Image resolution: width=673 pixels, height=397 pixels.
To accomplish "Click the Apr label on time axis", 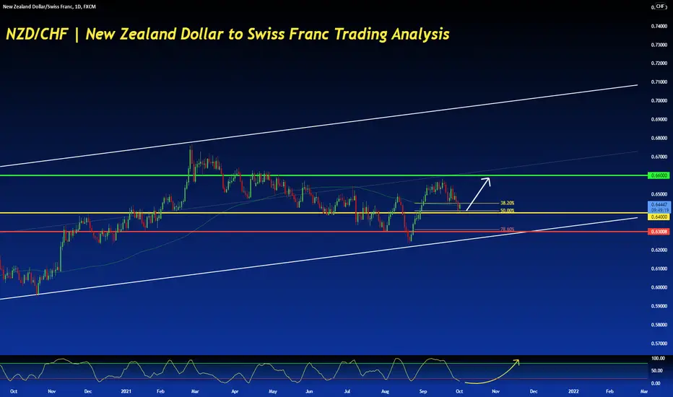I will pyautogui.click(x=235, y=391).
